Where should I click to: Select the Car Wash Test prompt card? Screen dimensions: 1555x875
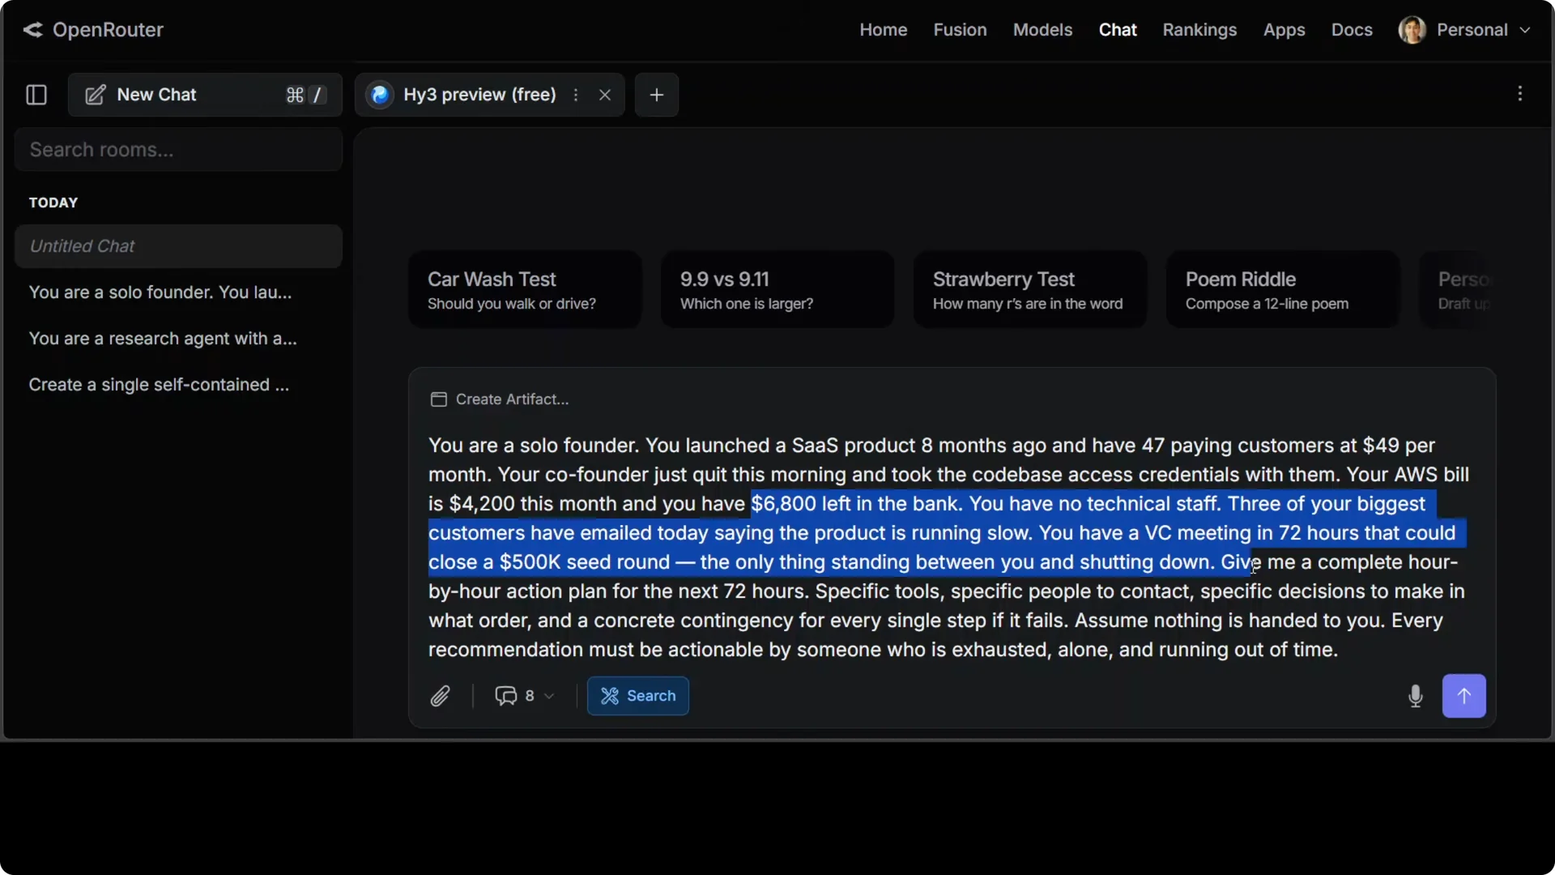525,289
